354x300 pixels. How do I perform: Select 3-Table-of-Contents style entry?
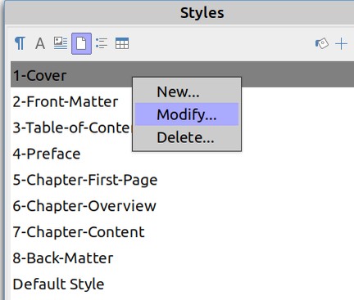(x=71, y=128)
